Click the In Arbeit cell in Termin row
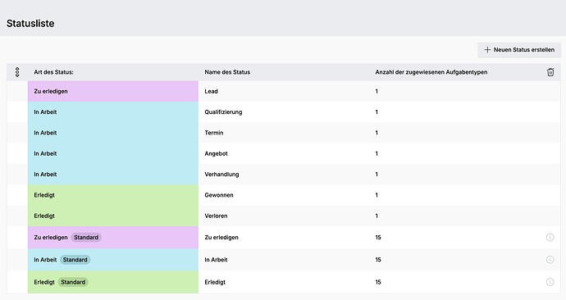Screen dimensions: 566x300 point(113,133)
